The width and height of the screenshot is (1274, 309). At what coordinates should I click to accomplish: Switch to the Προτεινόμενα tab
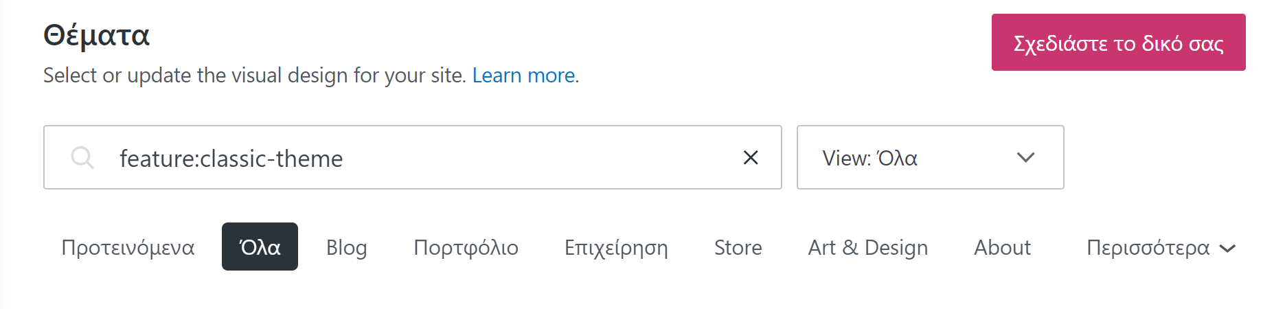coord(128,247)
